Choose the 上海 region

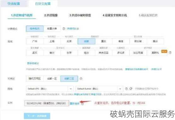coord(52,41)
